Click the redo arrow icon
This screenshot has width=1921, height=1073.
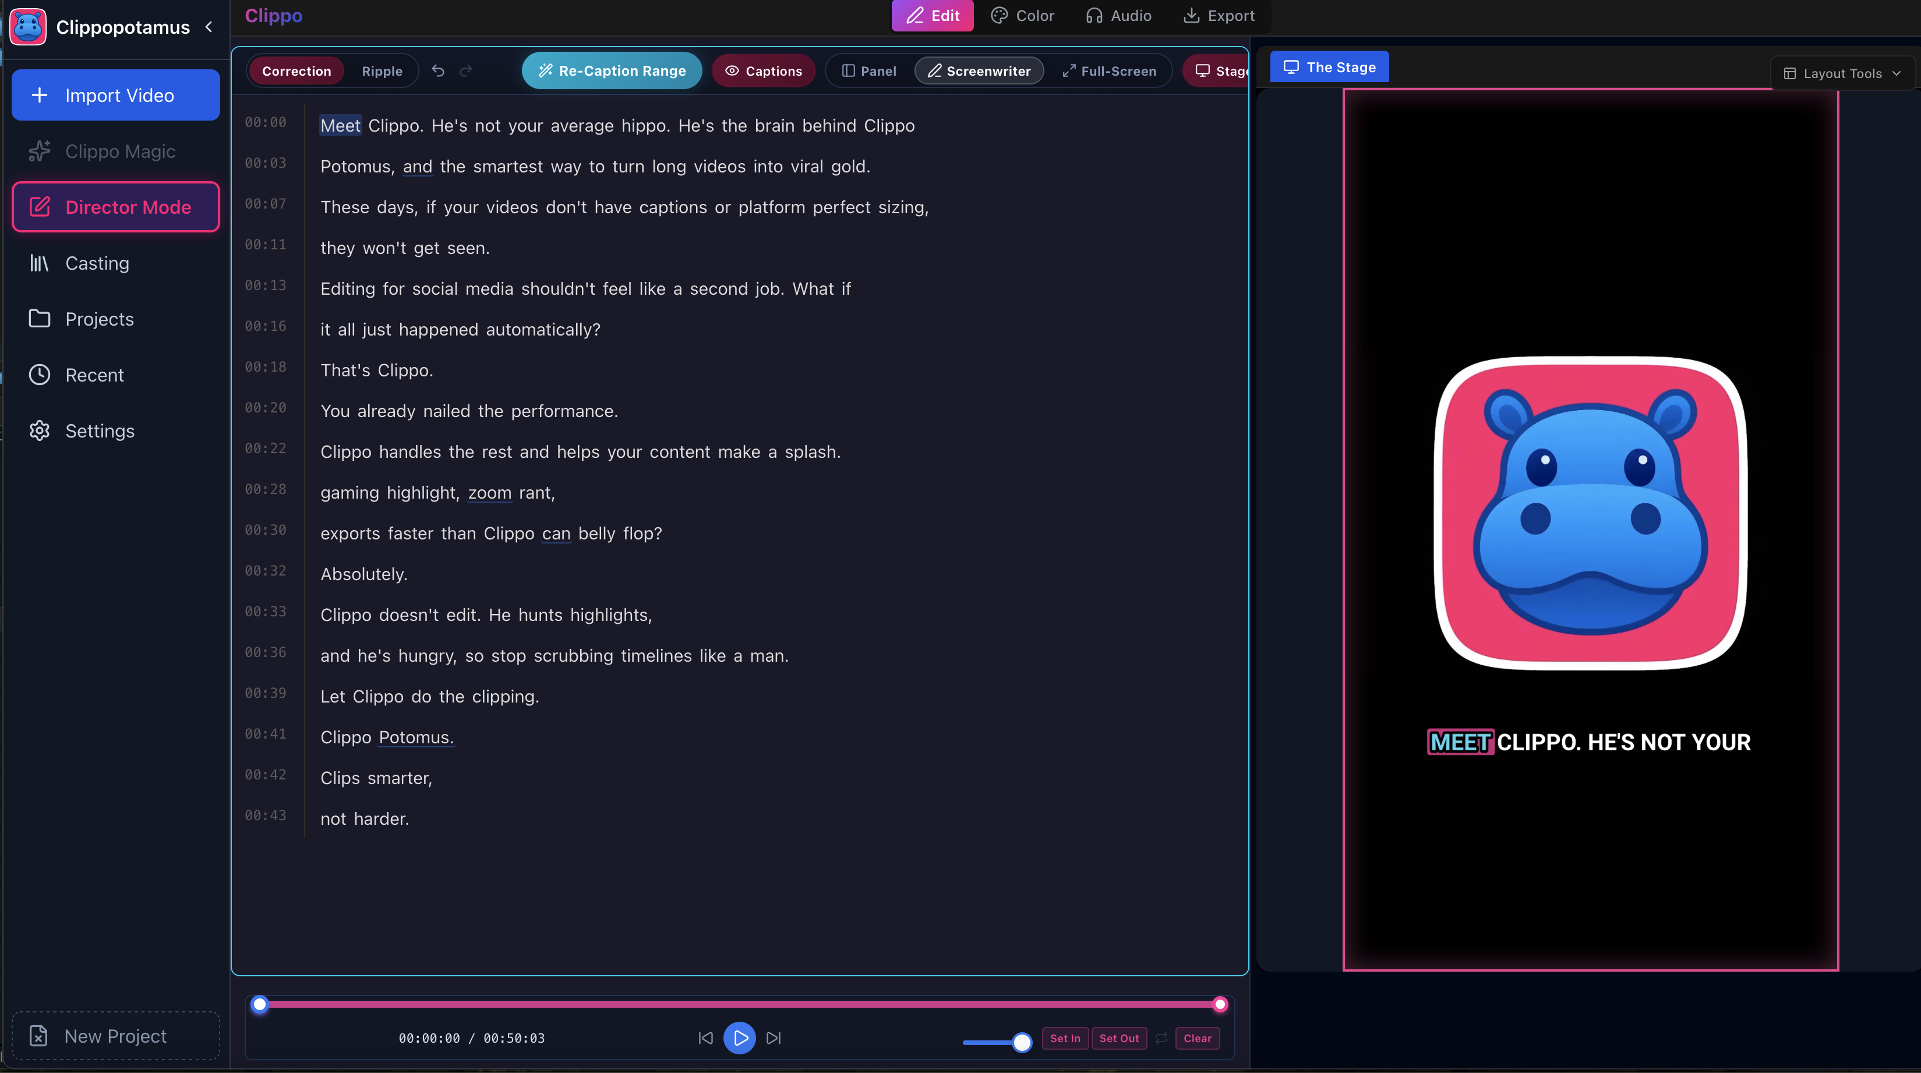tap(466, 71)
